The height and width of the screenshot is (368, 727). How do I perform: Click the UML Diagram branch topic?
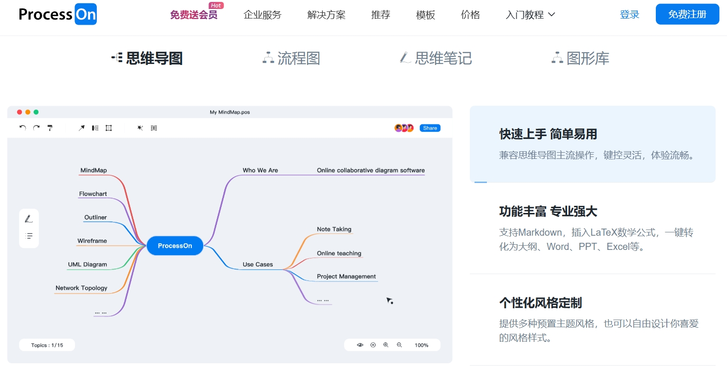[x=87, y=265]
